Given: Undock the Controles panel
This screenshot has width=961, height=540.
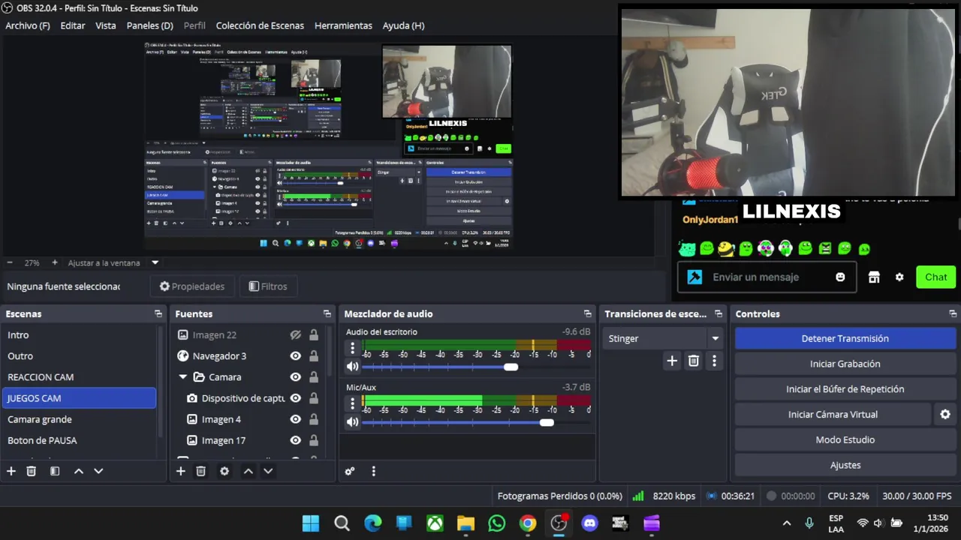Looking at the screenshot, I should pyautogui.click(x=953, y=313).
